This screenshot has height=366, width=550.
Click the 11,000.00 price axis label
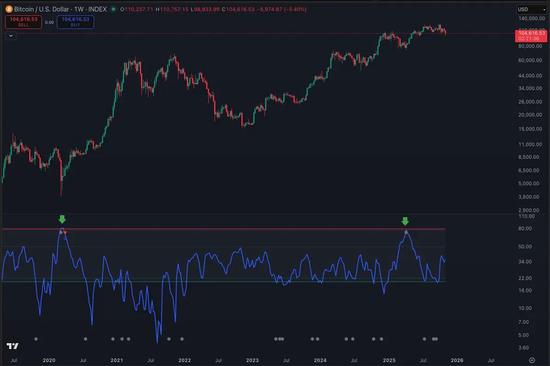[x=531, y=144]
